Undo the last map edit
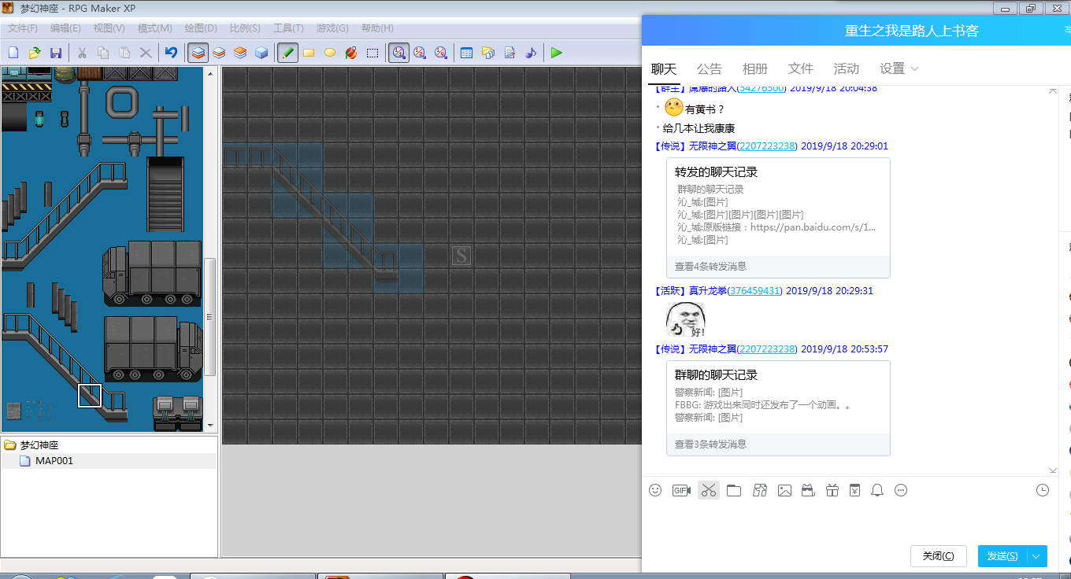Screen dimensions: 1071x579 [171, 53]
